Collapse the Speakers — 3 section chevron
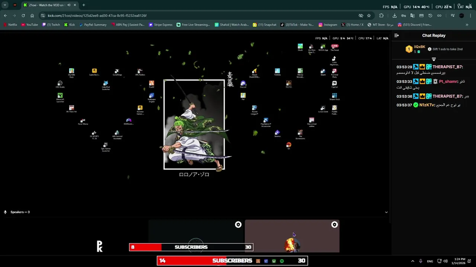 (x=386, y=212)
